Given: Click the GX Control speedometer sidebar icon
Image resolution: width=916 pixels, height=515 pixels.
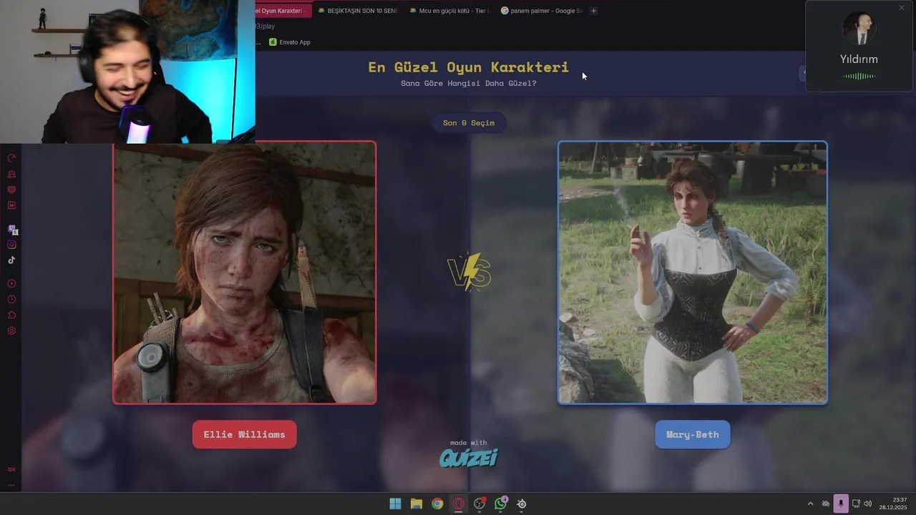Looking at the screenshot, I should click(11, 158).
